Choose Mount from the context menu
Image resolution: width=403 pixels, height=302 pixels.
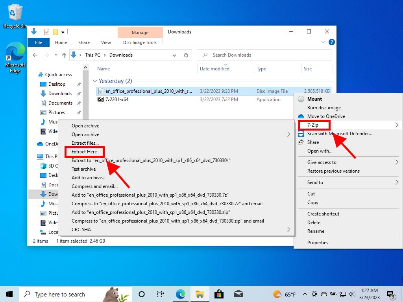point(314,99)
